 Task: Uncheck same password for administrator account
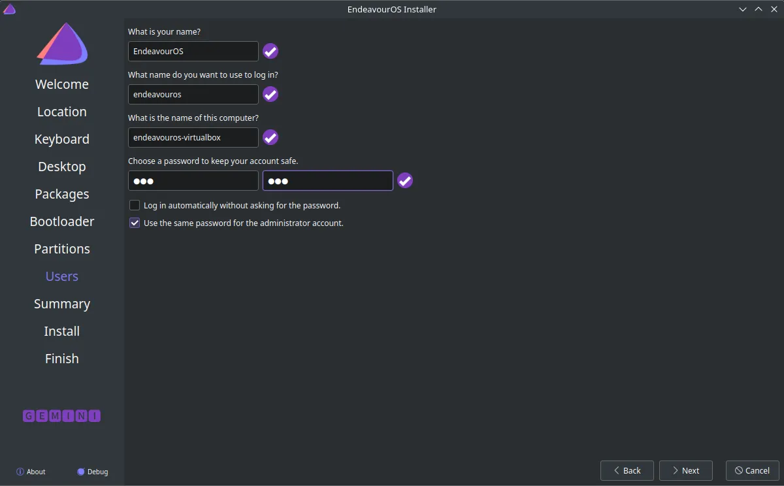(135, 223)
